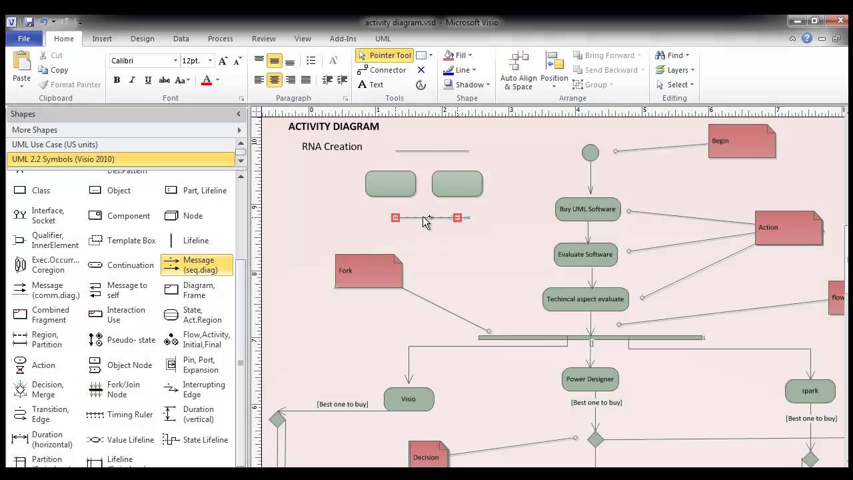Open Font dialog launcher
The height and width of the screenshot is (480, 853).
coord(241,99)
